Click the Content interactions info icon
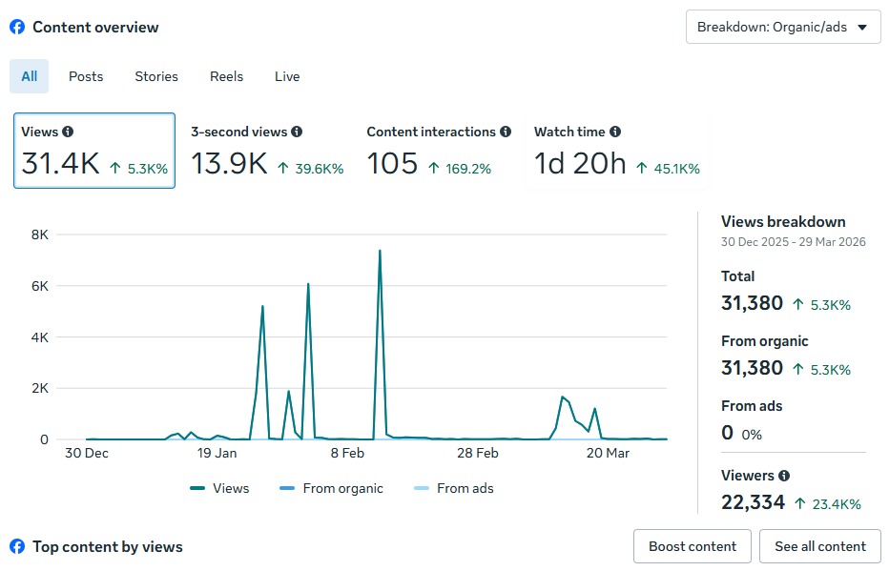 (x=506, y=133)
